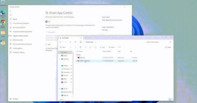Click the PC monitor icon in address bar
Viewport: 197px width, 103px height.
pos(81,42)
